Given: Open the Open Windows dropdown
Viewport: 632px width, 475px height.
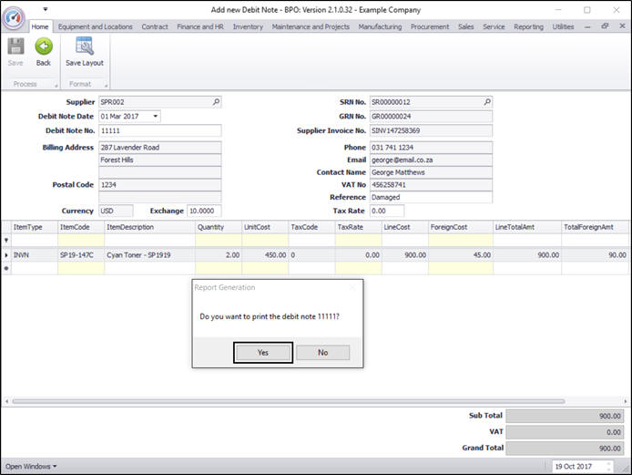Looking at the screenshot, I should coord(31,467).
